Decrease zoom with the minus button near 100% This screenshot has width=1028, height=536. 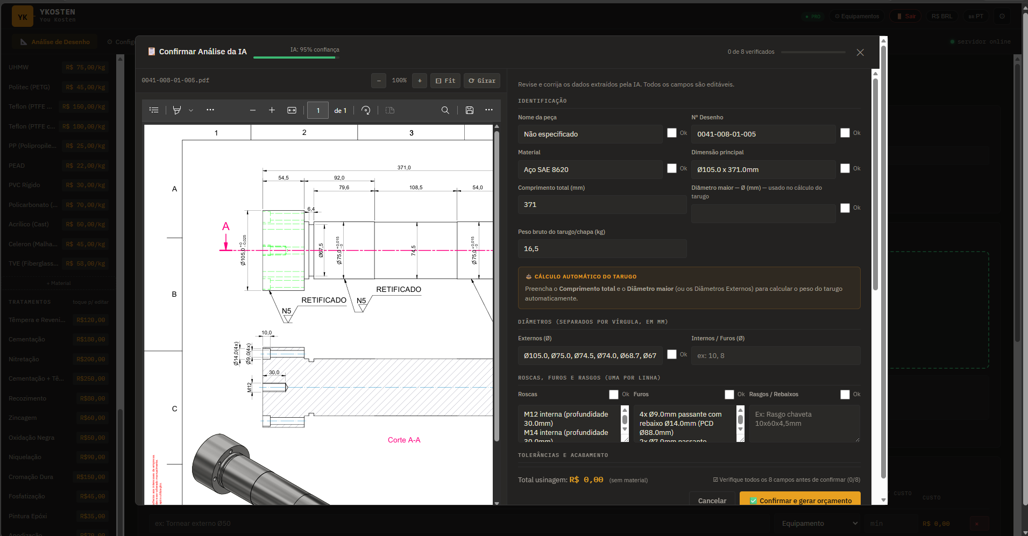point(379,81)
